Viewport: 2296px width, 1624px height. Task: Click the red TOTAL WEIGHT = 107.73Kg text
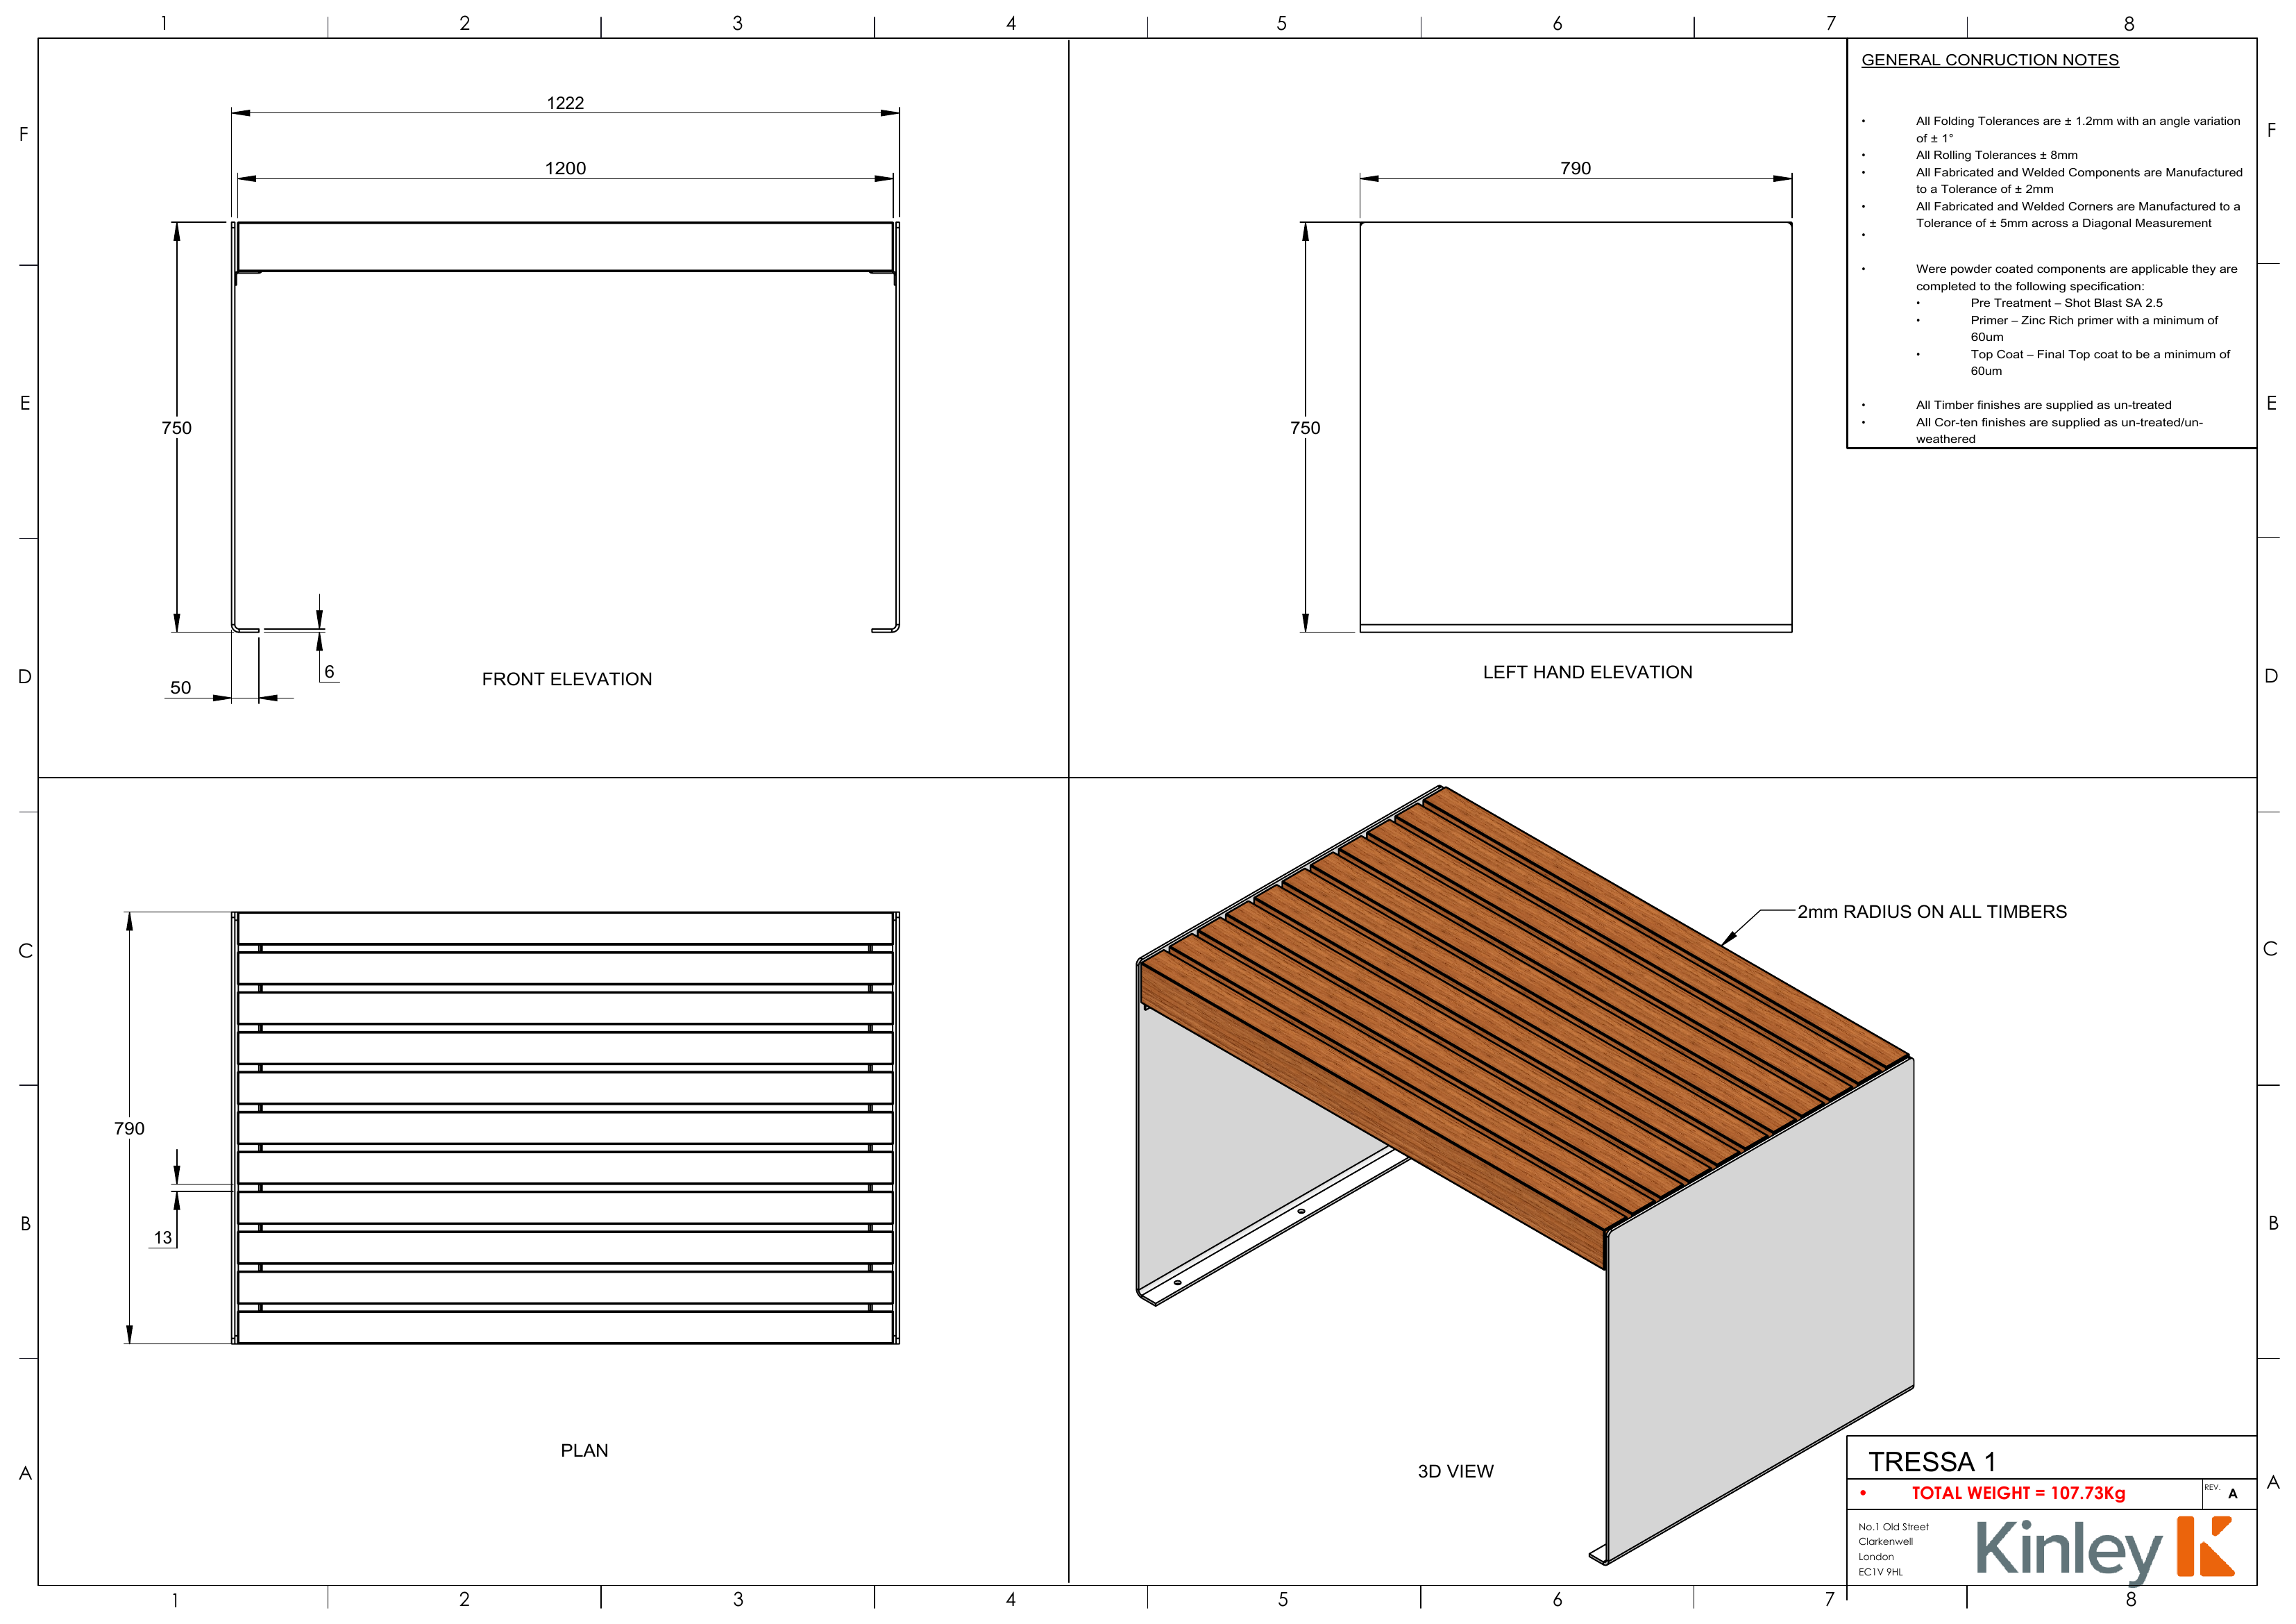click(2018, 1493)
